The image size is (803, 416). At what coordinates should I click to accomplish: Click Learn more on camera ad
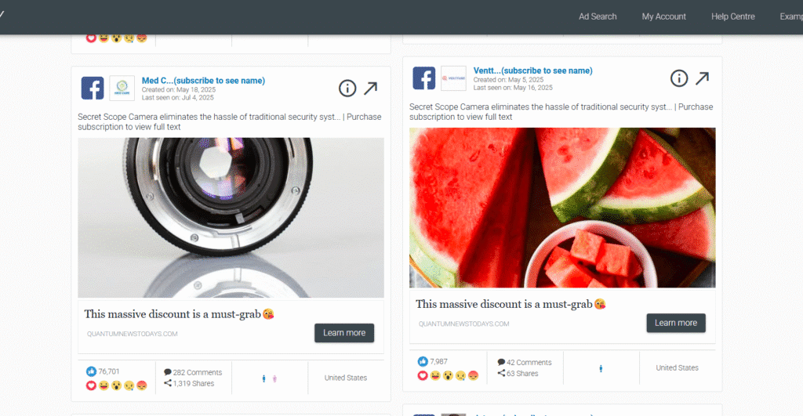point(344,333)
